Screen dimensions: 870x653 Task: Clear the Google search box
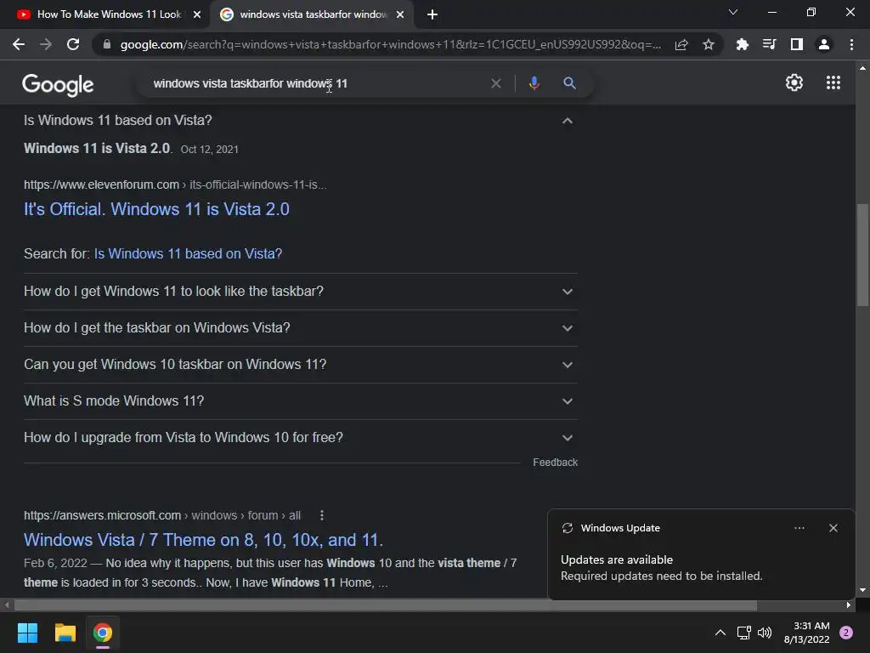point(496,83)
